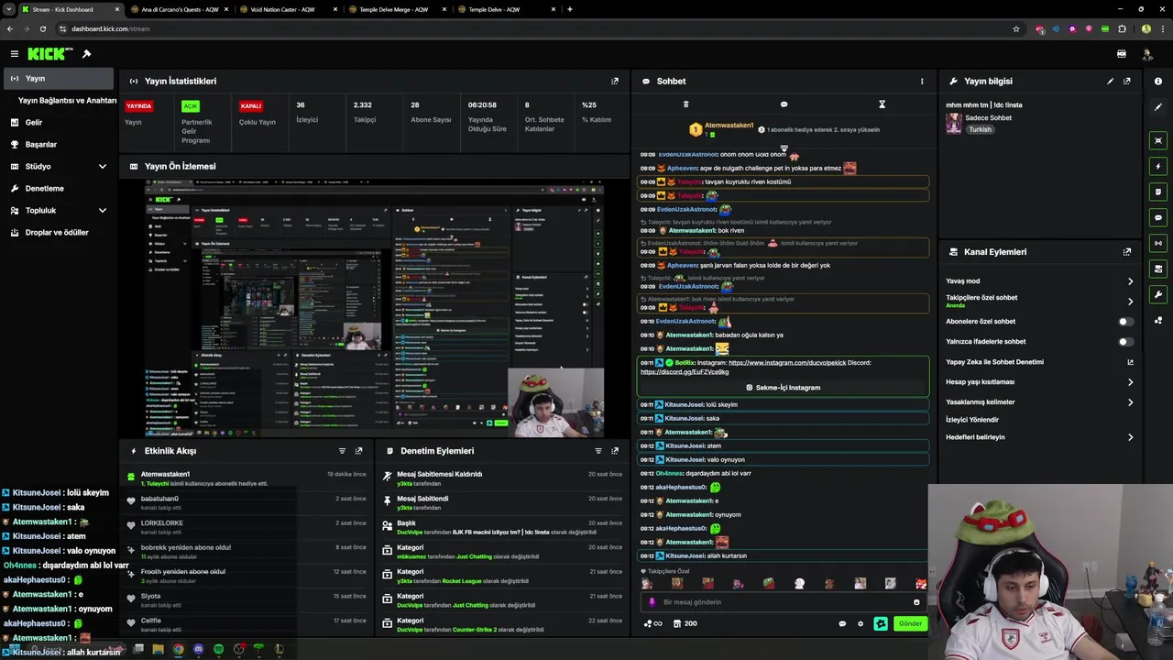Open chat settings gear near Gönder
This screenshot has height=660, width=1173.
pos(861,623)
